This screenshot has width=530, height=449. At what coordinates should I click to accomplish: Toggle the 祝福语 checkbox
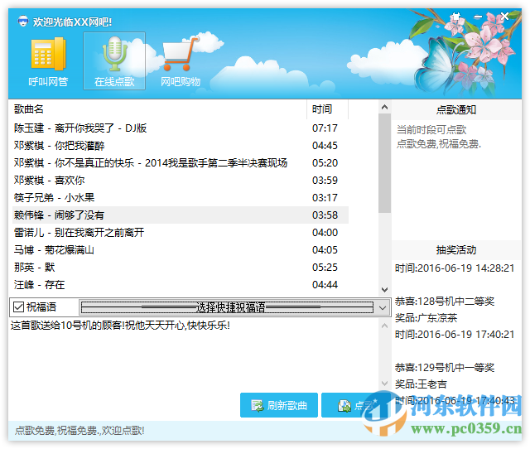18,307
